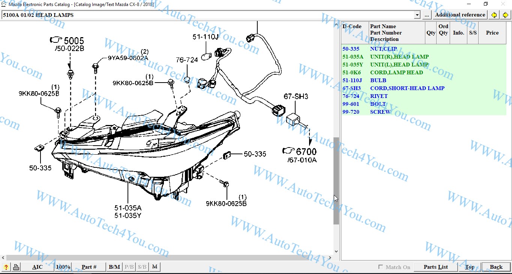512x274 pixels.
Task: Open the section dropdown for 5100A HEAD LAMPS
Action: click(417, 15)
